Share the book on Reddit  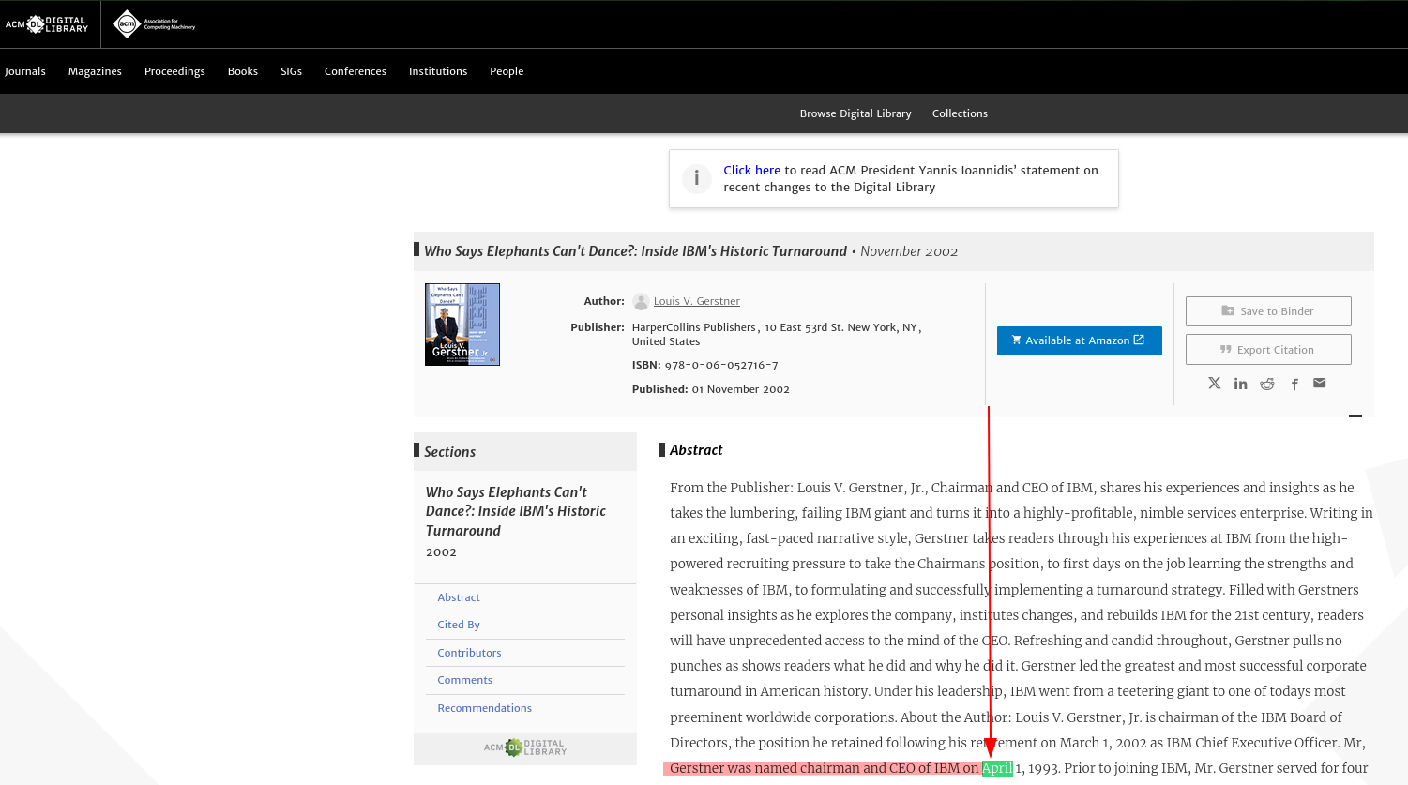(x=1267, y=384)
